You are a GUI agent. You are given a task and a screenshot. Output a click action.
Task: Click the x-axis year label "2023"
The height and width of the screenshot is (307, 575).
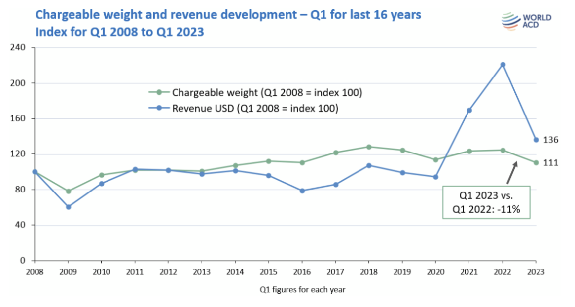point(536,272)
